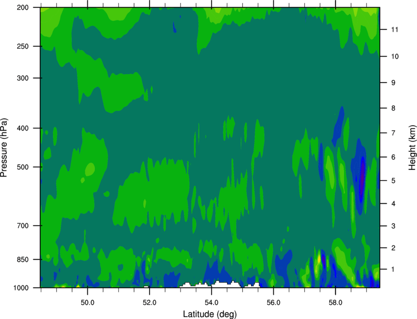Select the 400 pressure tick label
The image size is (417, 319).
click(23, 128)
